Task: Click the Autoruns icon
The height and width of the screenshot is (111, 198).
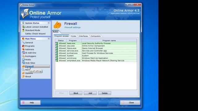Action: tap(24, 49)
